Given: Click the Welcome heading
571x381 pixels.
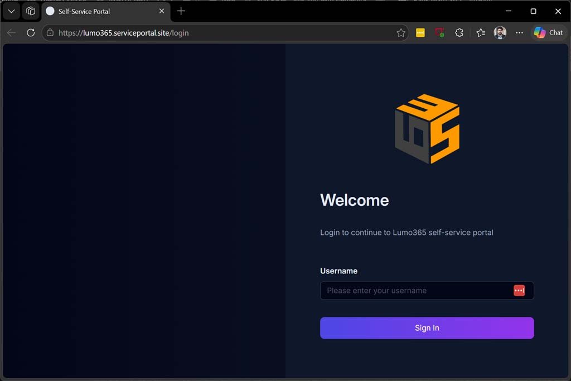Looking at the screenshot, I should [354, 200].
